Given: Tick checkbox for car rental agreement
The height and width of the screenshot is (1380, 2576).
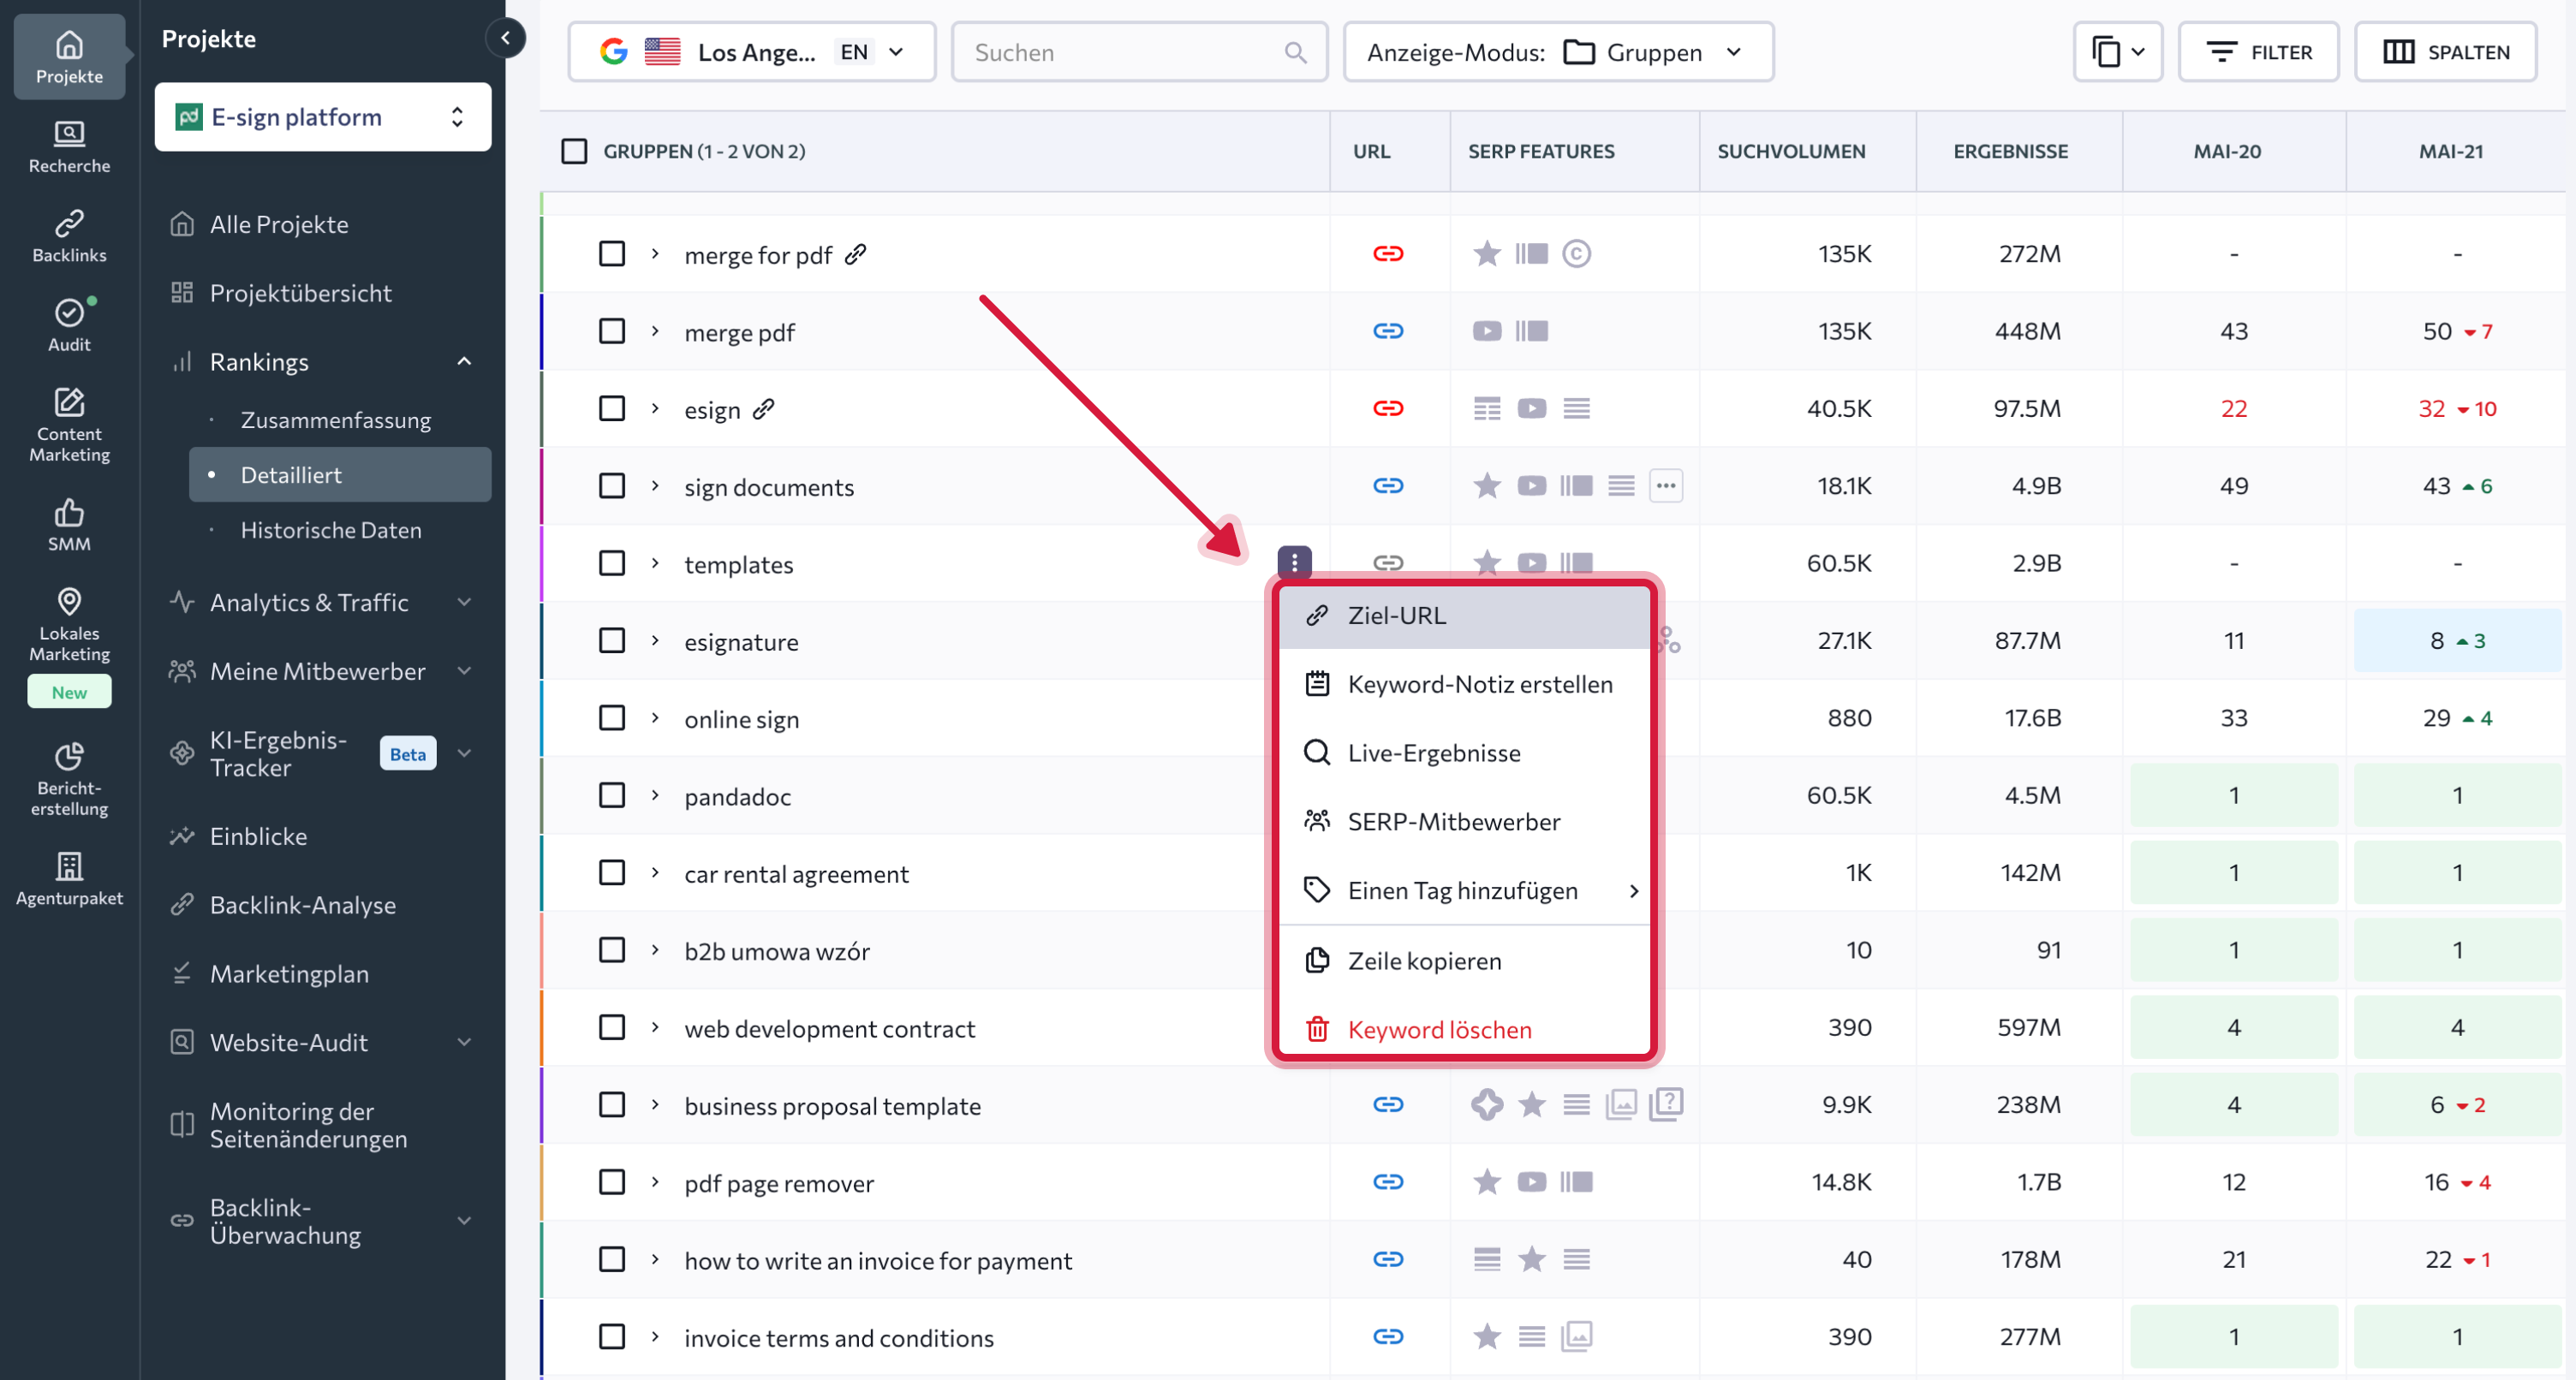Looking at the screenshot, I should (612, 873).
